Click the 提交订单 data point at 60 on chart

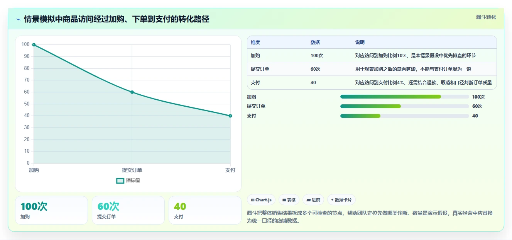[x=132, y=92]
